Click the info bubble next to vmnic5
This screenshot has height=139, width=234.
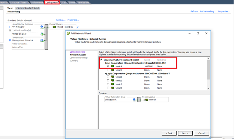[78, 27]
